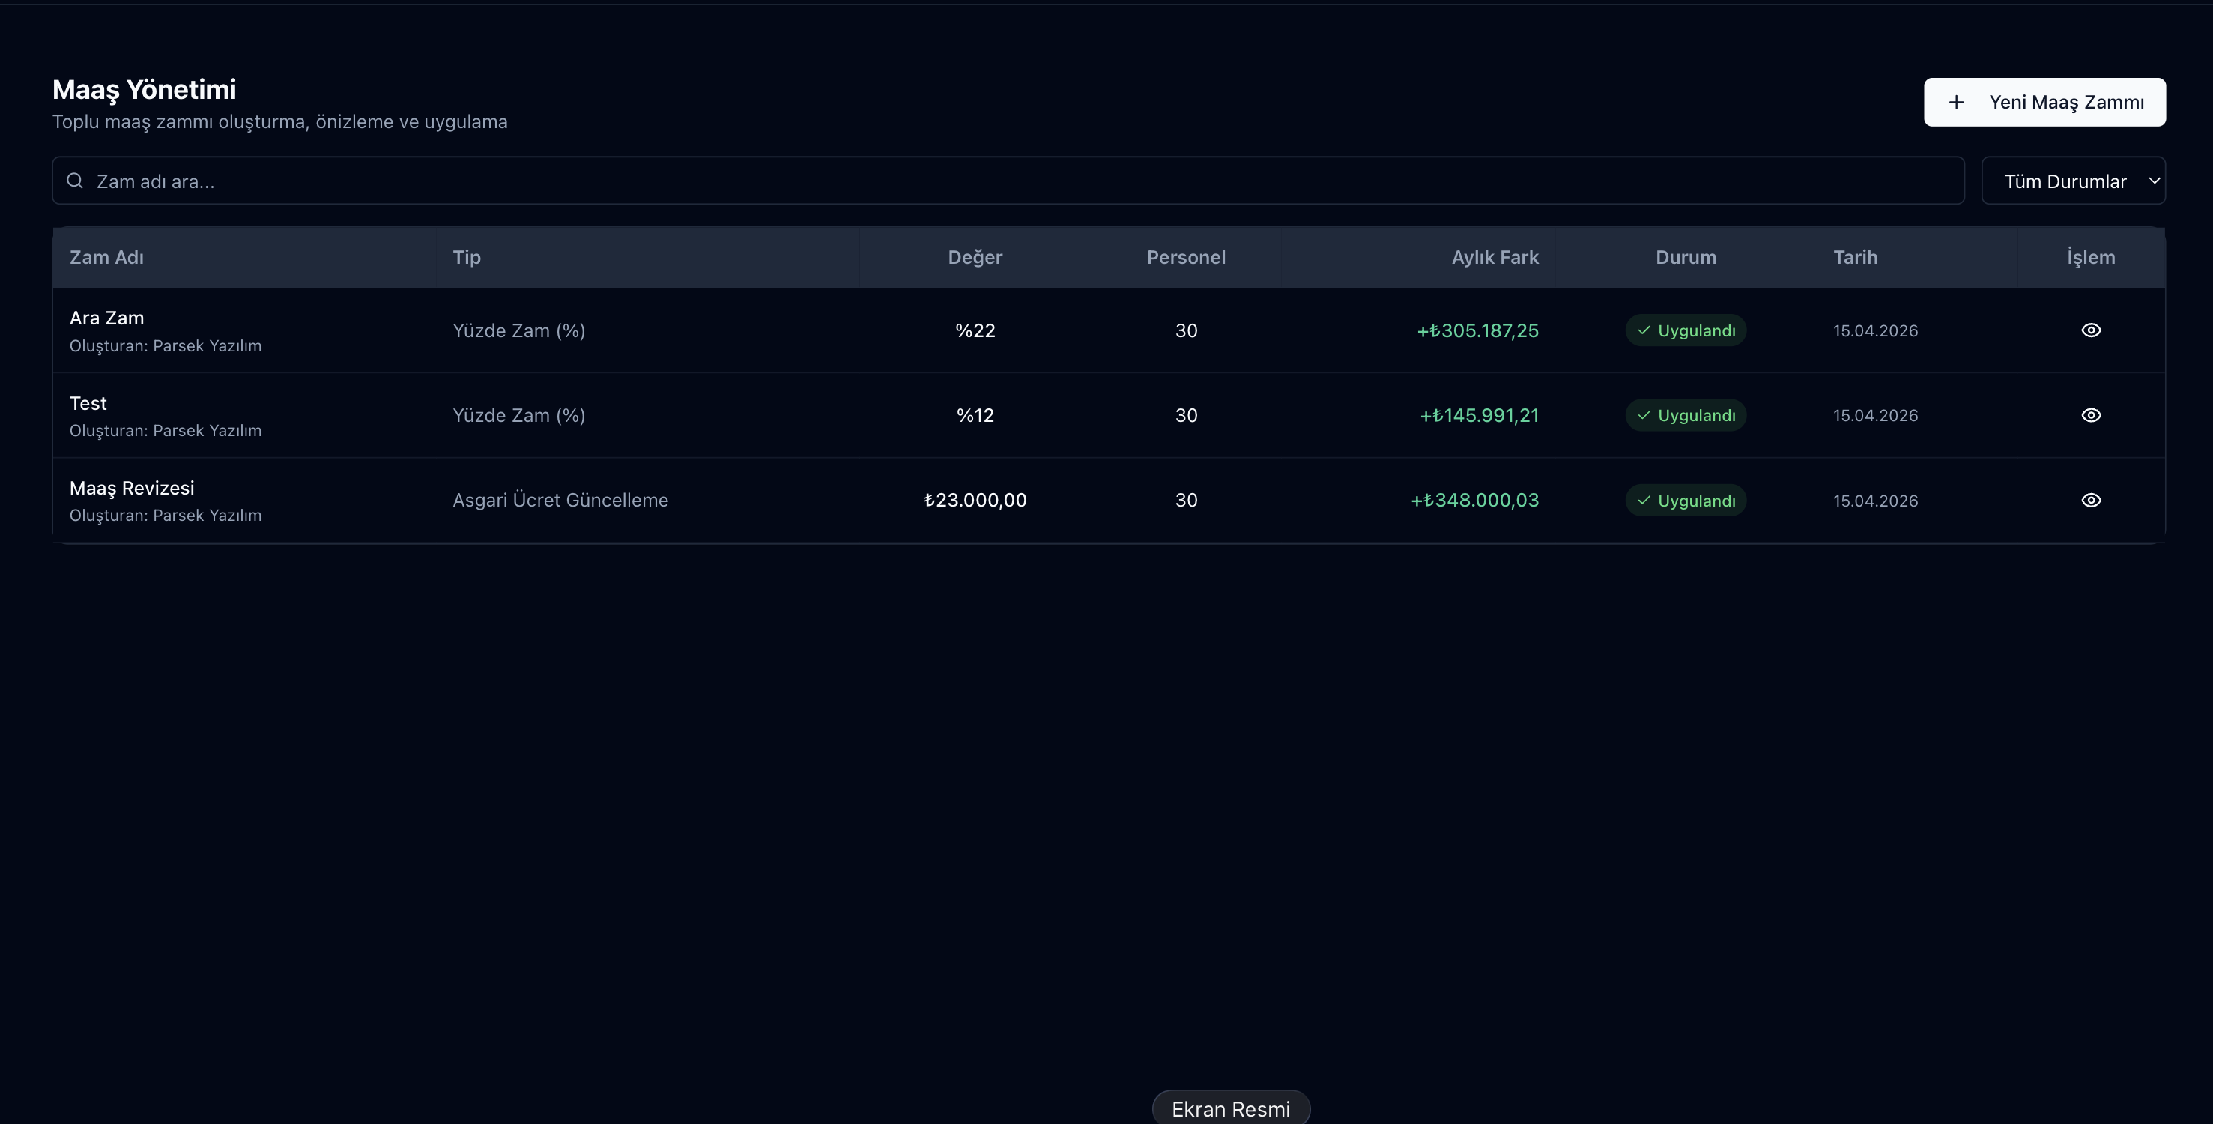Click personnel count 30 in Test row
Screen dimensions: 2213x1124
tap(1185, 415)
